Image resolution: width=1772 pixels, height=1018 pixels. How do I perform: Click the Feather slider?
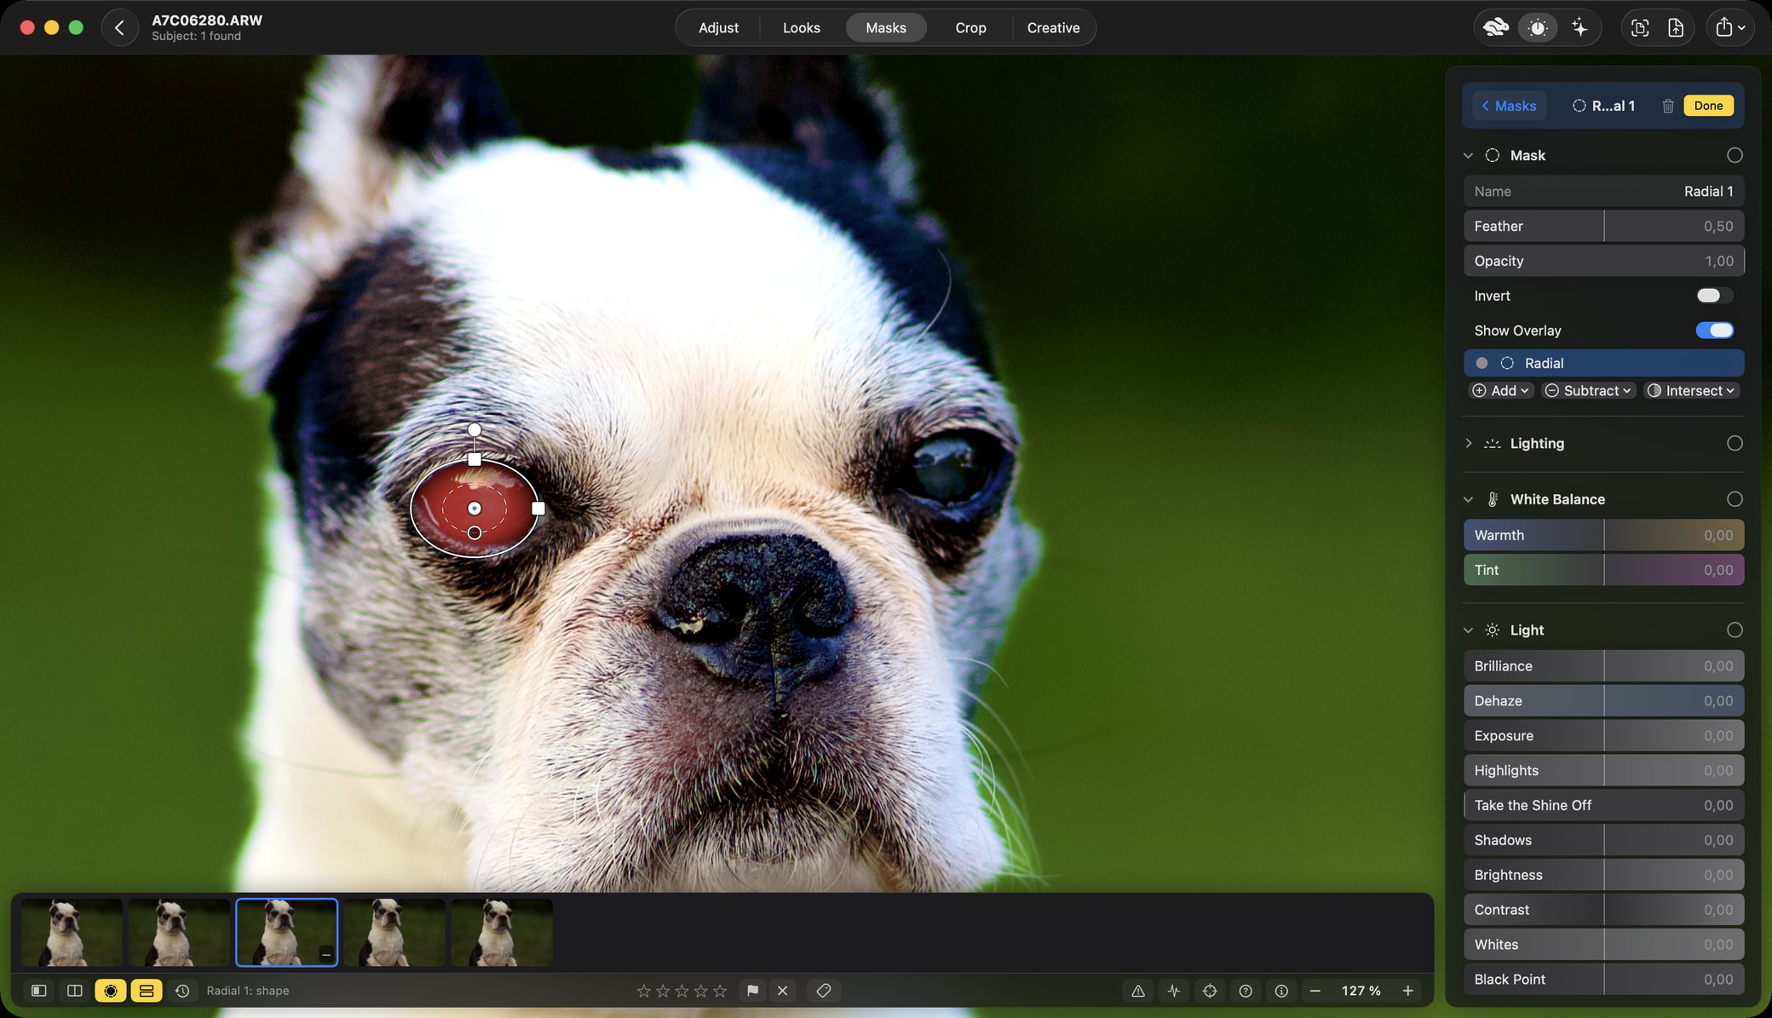coord(1603,227)
